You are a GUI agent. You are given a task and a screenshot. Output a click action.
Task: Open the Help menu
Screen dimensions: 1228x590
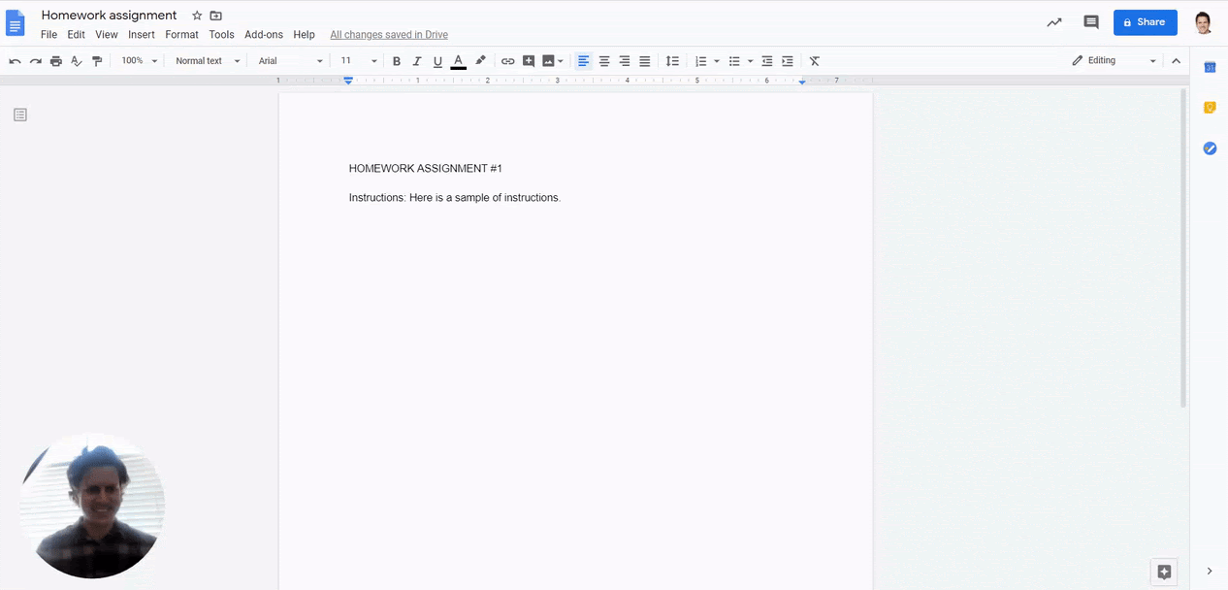(x=304, y=34)
